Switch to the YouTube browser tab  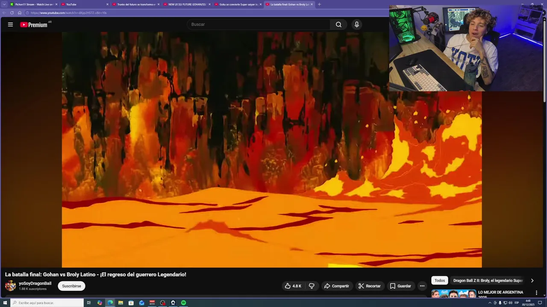coord(85,4)
